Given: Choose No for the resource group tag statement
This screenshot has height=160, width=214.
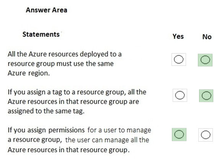Looking at the screenshot, I should click(206, 96).
